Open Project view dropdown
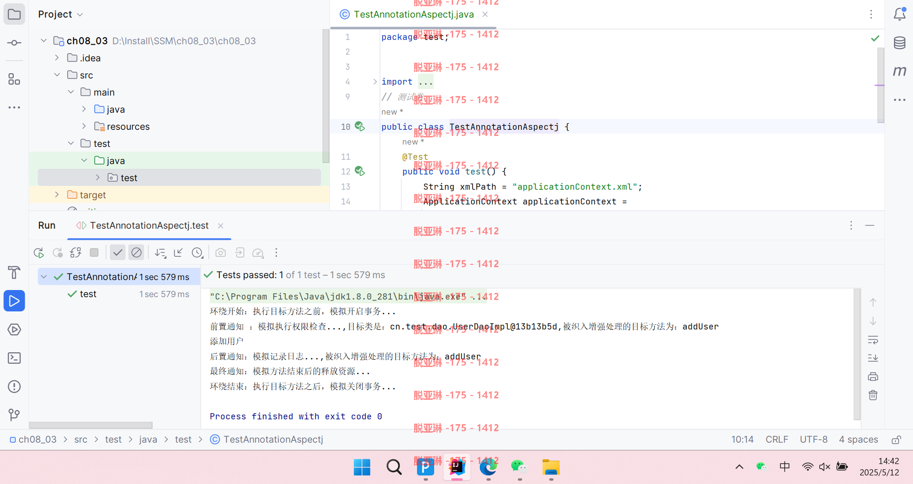 click(x=61, y=14)
